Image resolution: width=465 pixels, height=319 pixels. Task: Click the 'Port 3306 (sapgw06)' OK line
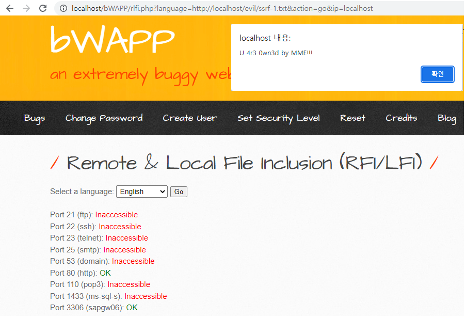click(x=94, y=308)
